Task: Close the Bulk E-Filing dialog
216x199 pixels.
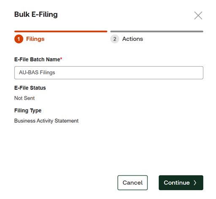Action: [x=198, y=16]
